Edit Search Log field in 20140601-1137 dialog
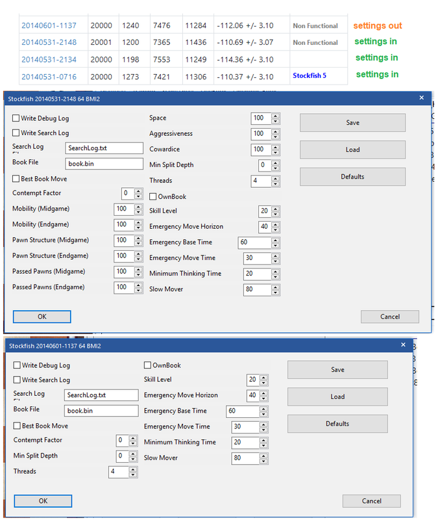438x520 pixels. [101, 395]
